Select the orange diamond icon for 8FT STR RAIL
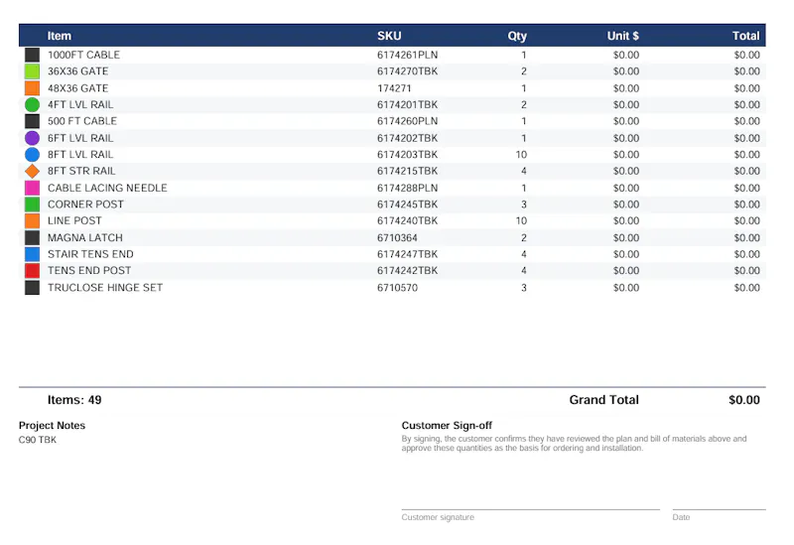The height and width of the screenshot is (545, 794). [32, 171]
